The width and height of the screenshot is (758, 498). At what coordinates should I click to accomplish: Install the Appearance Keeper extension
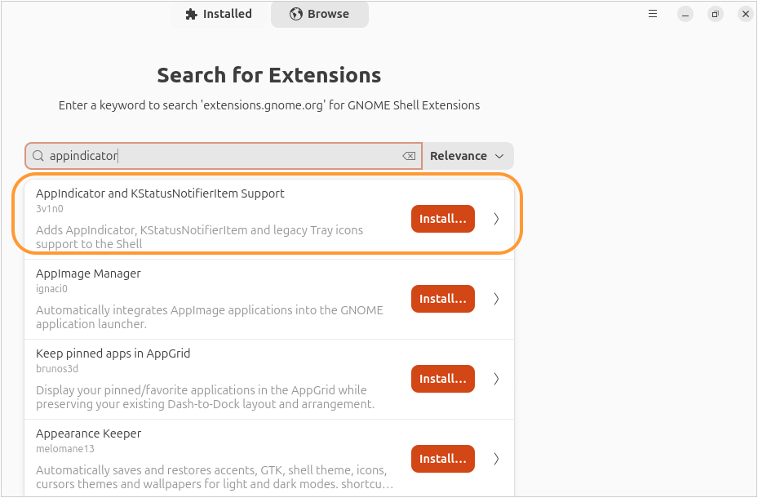[442, 458]
